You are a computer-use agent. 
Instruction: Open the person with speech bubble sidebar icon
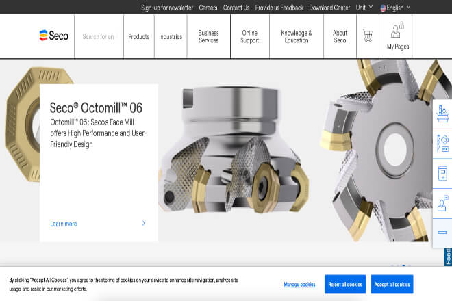tap(442, 203)
